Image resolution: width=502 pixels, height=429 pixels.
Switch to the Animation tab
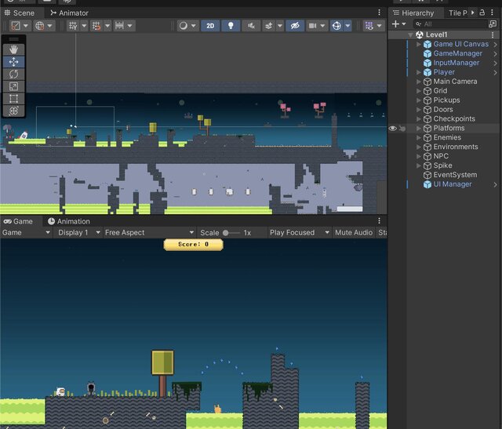[69, 221]
